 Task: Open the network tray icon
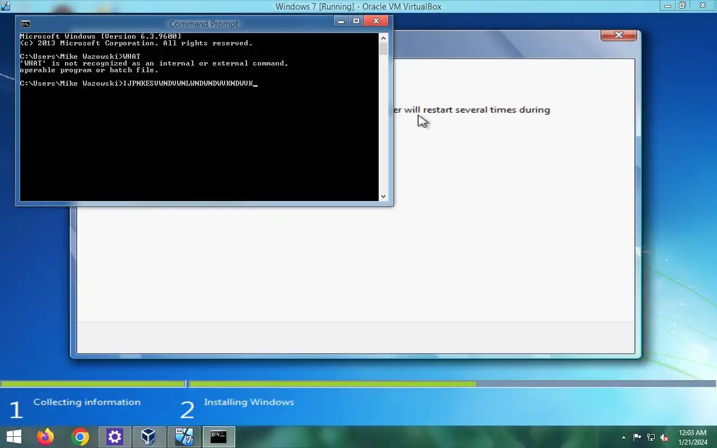click(651, 437)
